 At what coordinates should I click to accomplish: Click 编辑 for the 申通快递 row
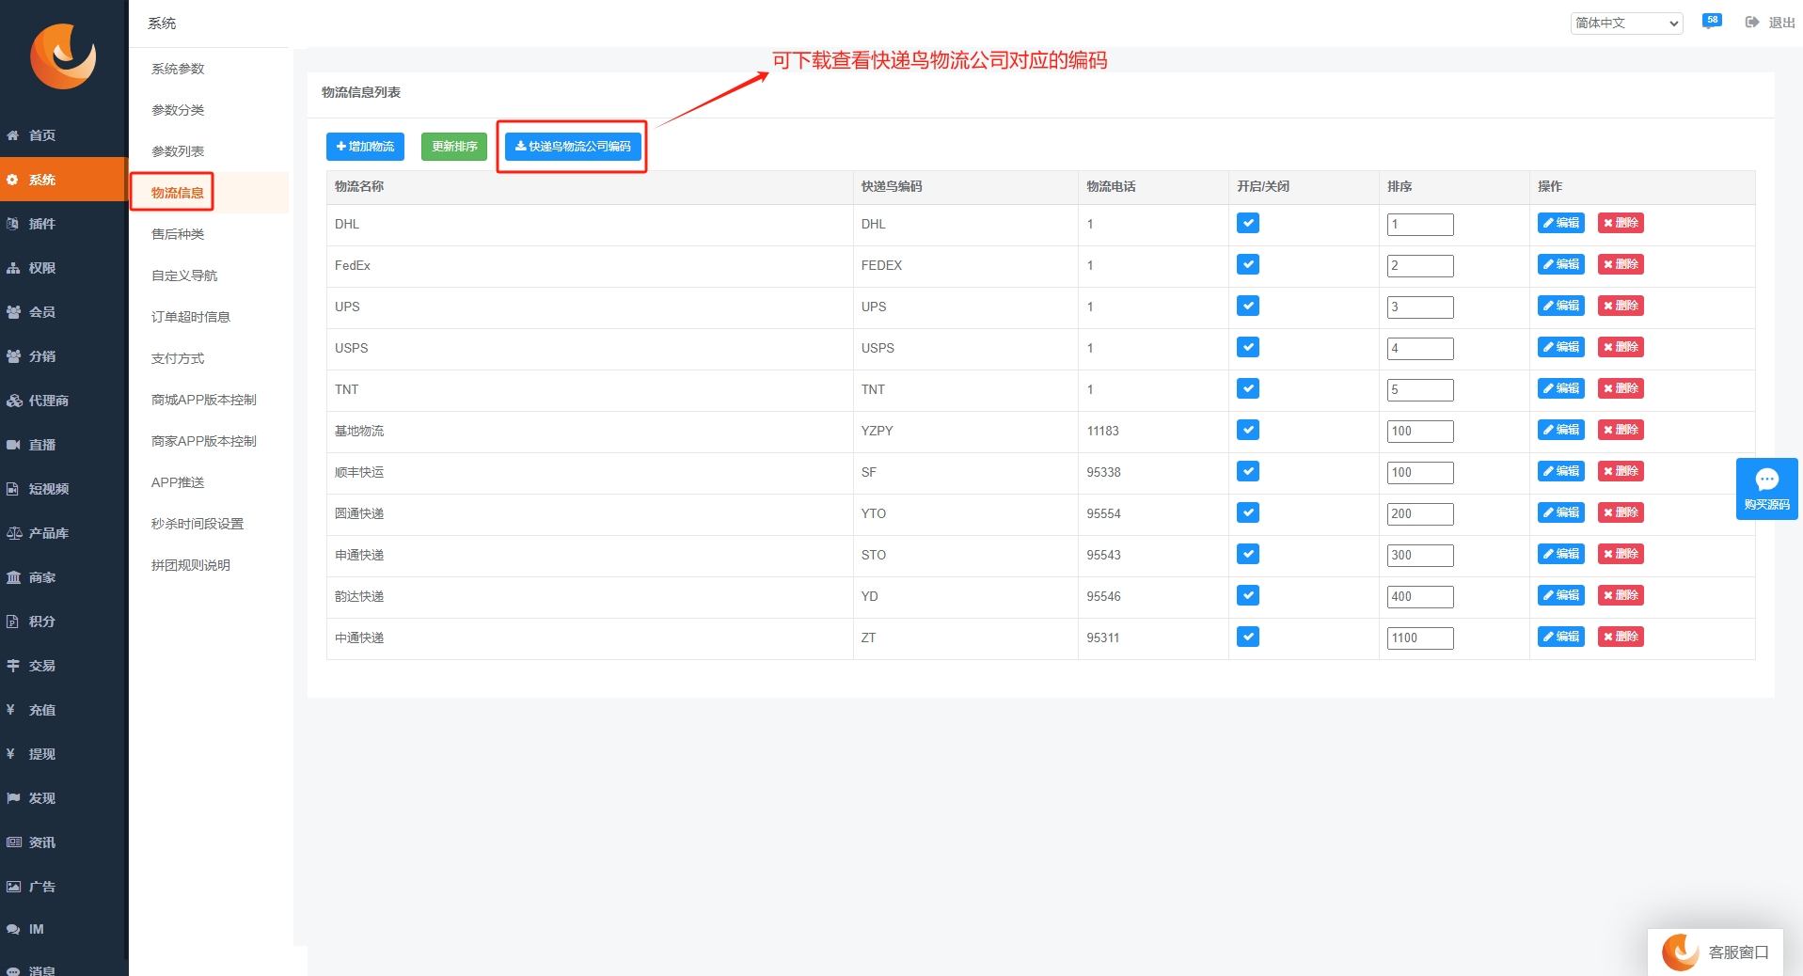coord(1561,554)
